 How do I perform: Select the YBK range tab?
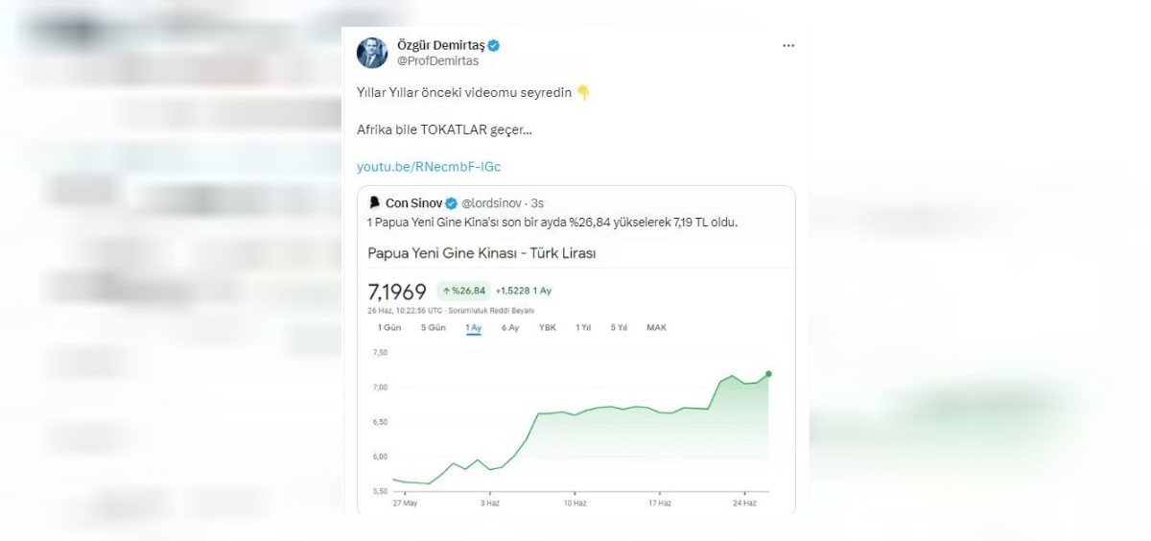548,327
